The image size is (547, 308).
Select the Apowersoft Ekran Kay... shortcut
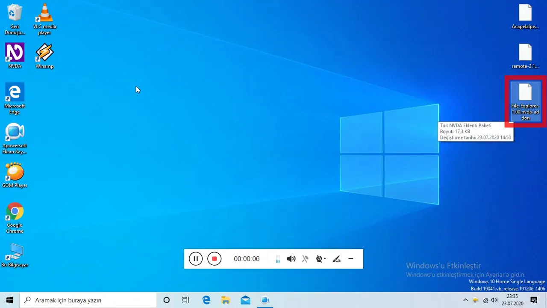15,139
